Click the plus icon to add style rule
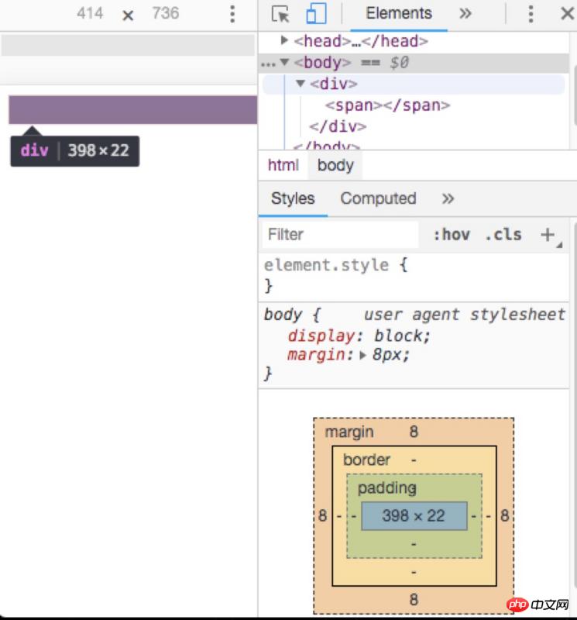Screen dimensions: 577x620 coord(548,235)
